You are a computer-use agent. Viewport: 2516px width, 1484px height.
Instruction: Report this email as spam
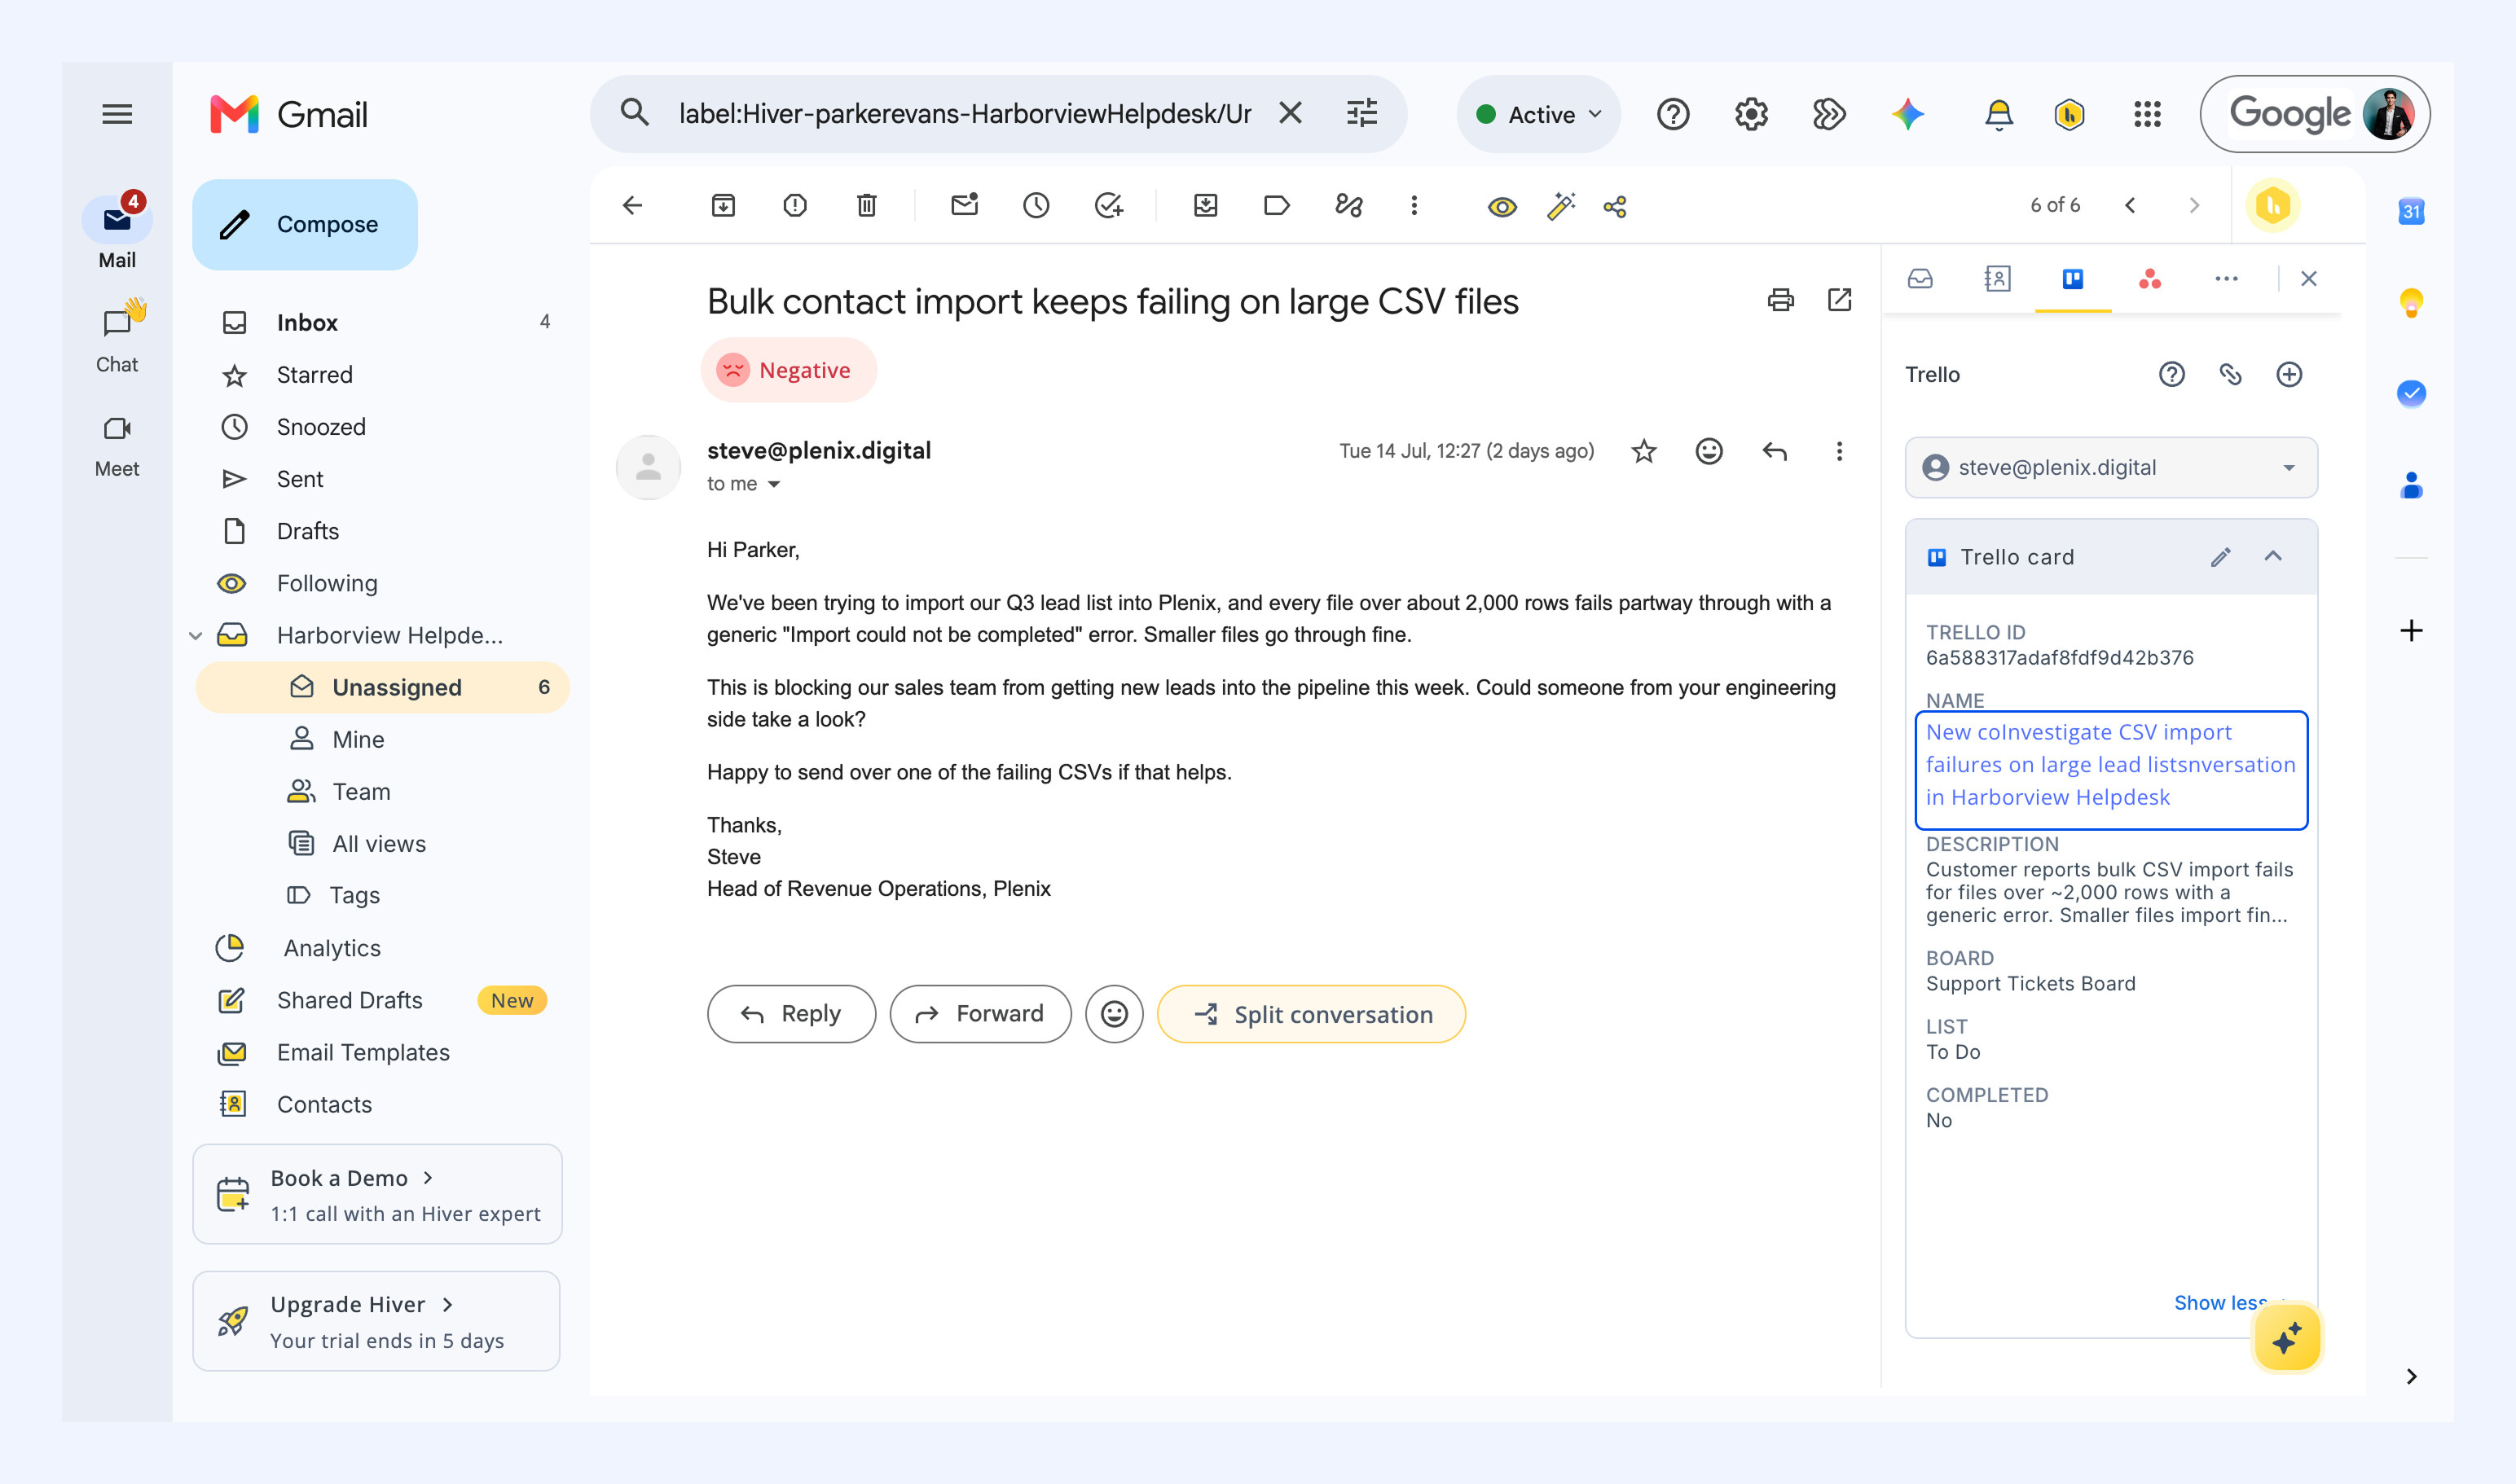pos(795,206)
